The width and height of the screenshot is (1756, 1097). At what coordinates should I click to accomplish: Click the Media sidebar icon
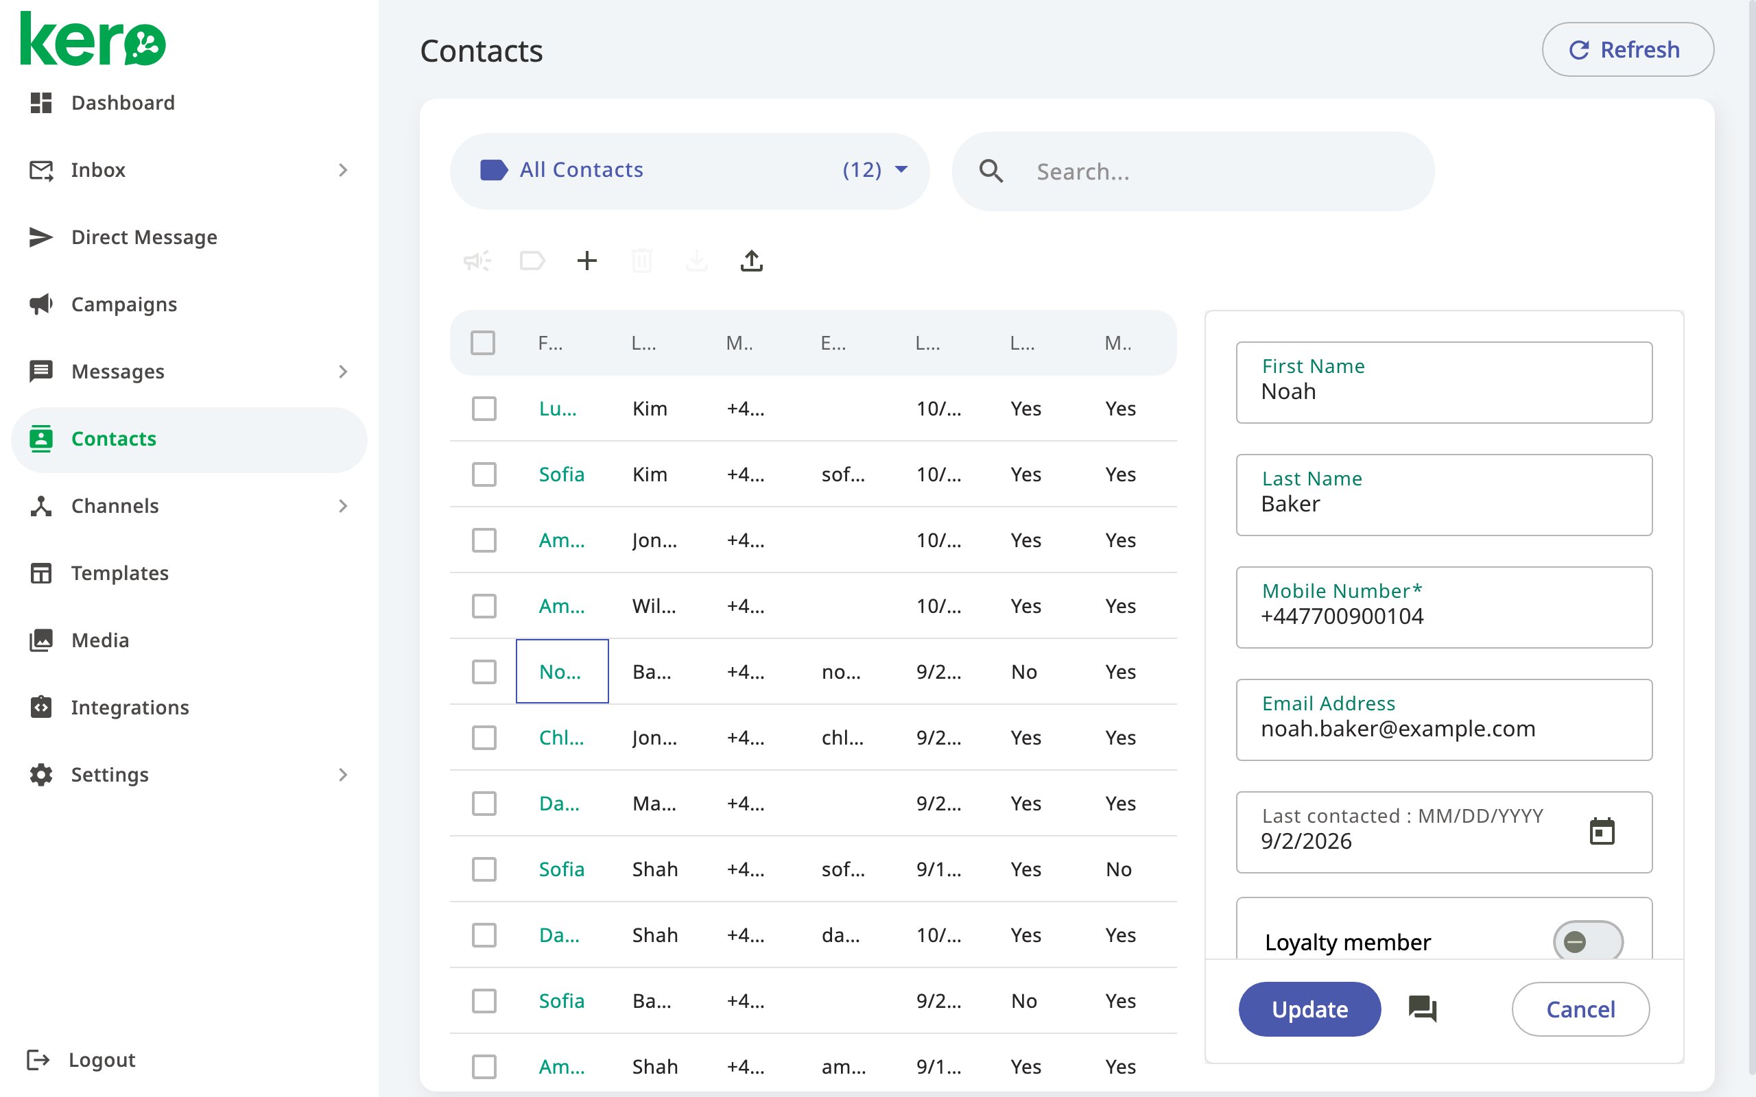pyautogui.click(x=40, y=640)
